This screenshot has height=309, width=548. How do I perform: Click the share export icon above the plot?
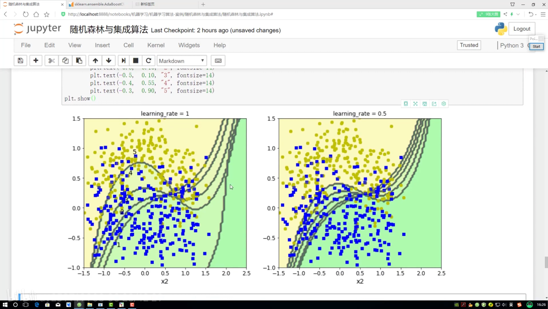(x=434, y=104)
